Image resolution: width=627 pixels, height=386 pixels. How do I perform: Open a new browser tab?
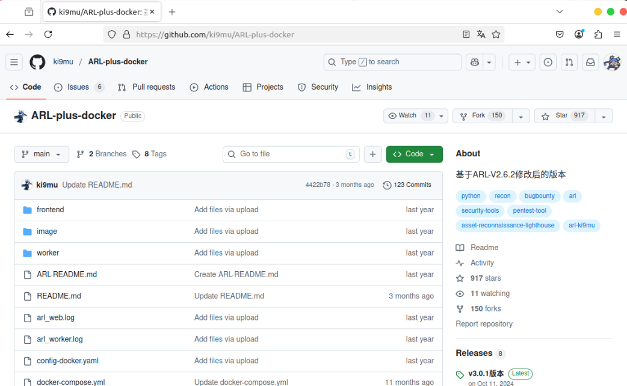172,12
